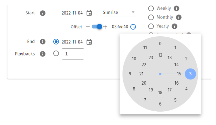Click the selected hour 3 handle
This screenshot has width=216, height=125.
(x=191, y=74)
